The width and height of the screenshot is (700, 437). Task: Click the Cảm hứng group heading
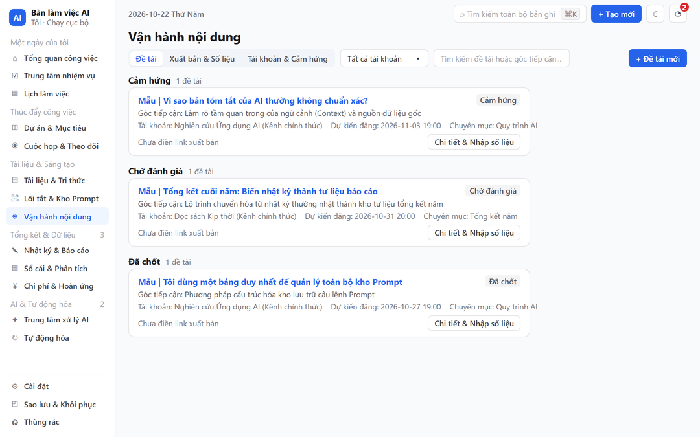(x=149, y=81)
